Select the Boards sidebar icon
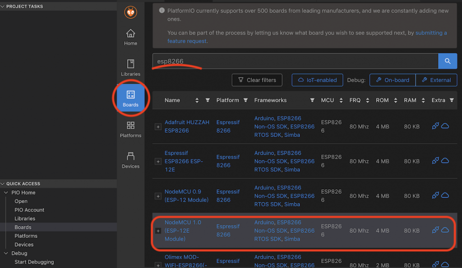The height and width of the screenshot is (268, 462). coord(130,98)
